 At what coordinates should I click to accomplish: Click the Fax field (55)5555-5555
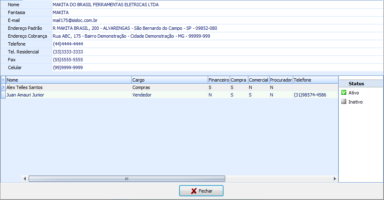[x=217, y=60]
